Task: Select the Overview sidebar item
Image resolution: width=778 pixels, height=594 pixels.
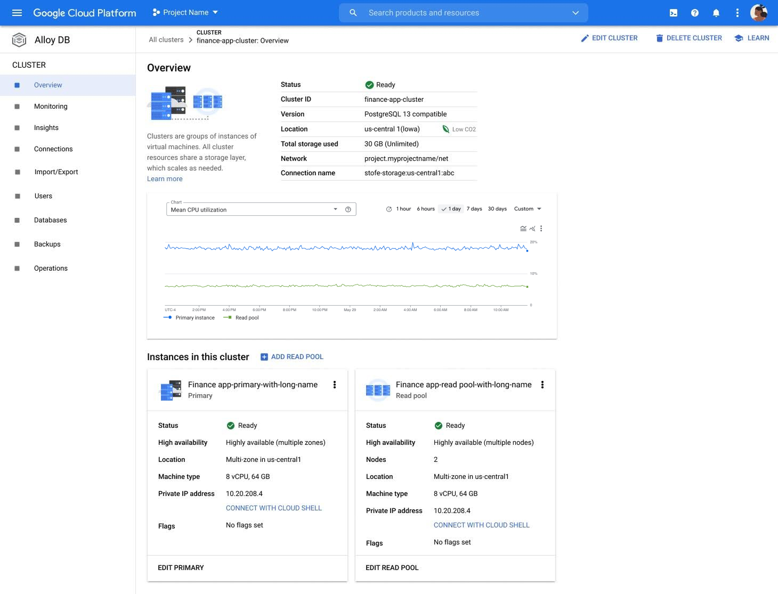Action: pyautogui.click(x=68, y=85)
